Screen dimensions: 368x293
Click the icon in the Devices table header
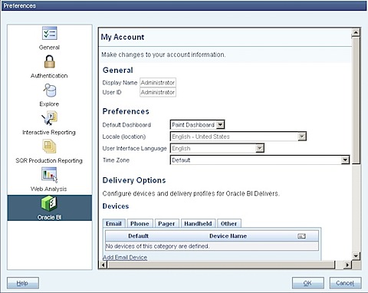pos(301,236)
